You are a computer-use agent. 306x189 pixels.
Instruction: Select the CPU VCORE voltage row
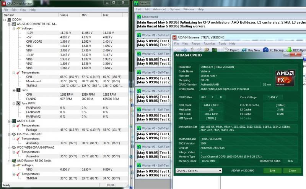(x=35, y=42)
